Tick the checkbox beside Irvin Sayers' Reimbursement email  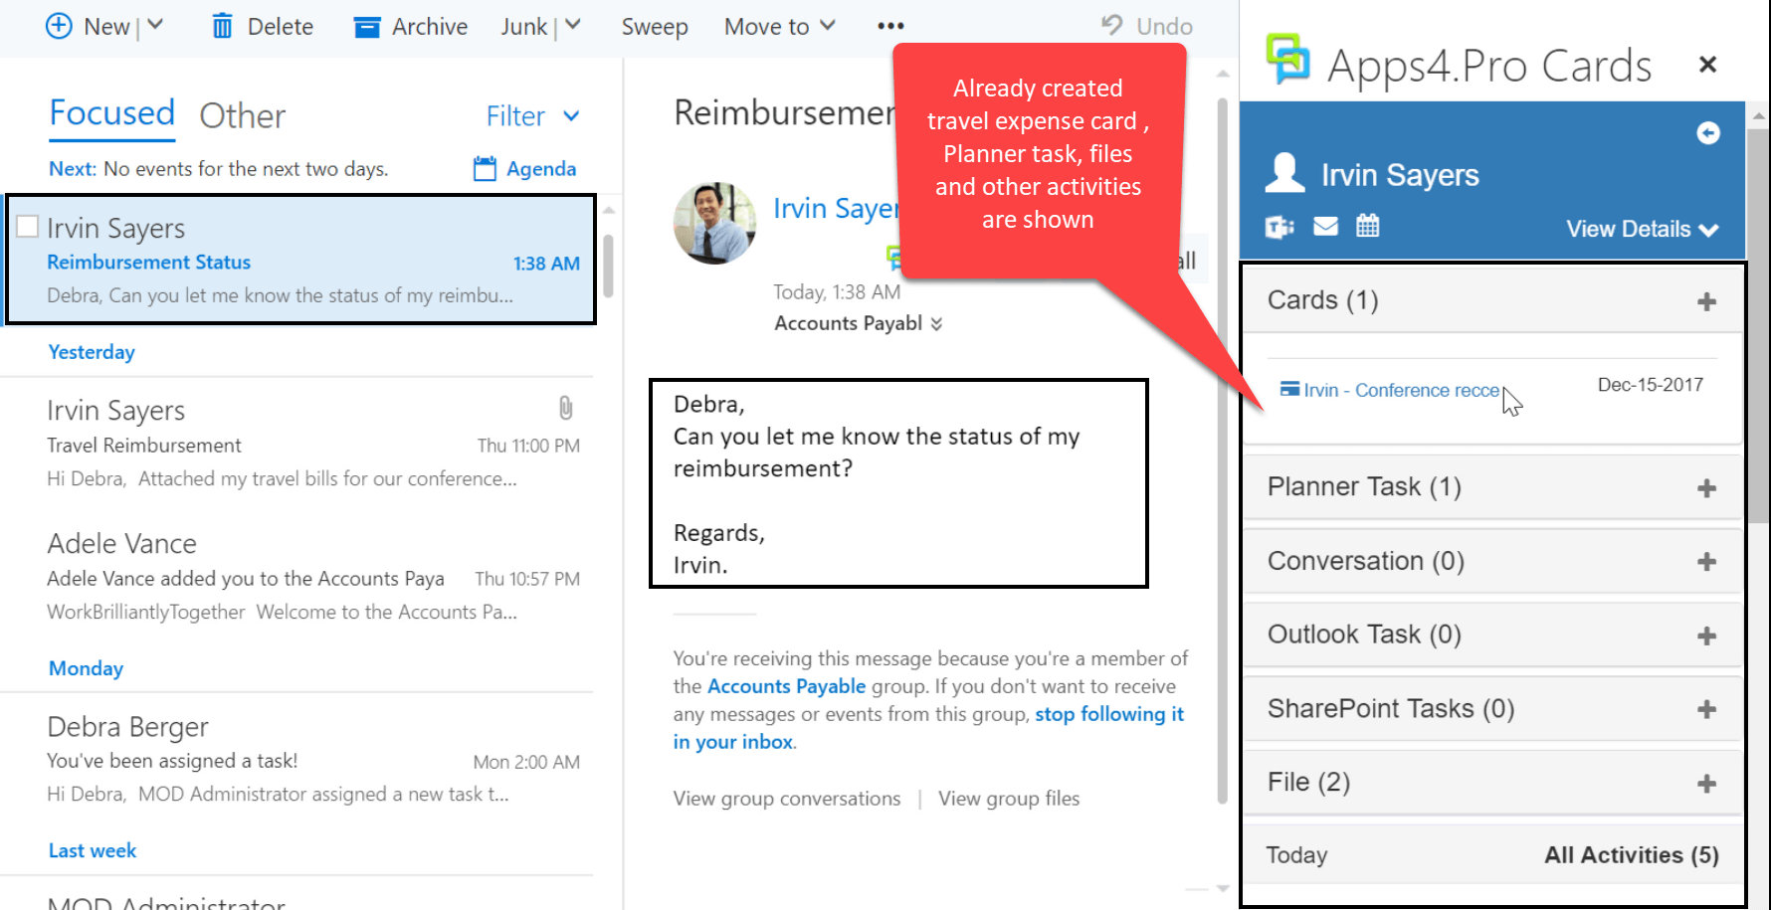(28, 227)
